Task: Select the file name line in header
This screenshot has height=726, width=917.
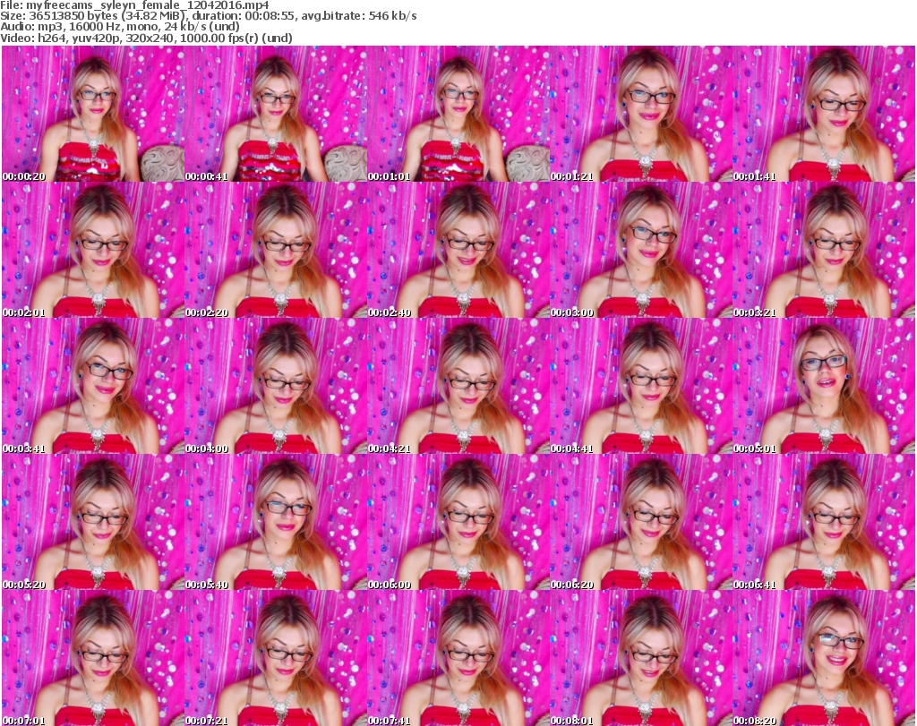Action: (x=134, y=5)
